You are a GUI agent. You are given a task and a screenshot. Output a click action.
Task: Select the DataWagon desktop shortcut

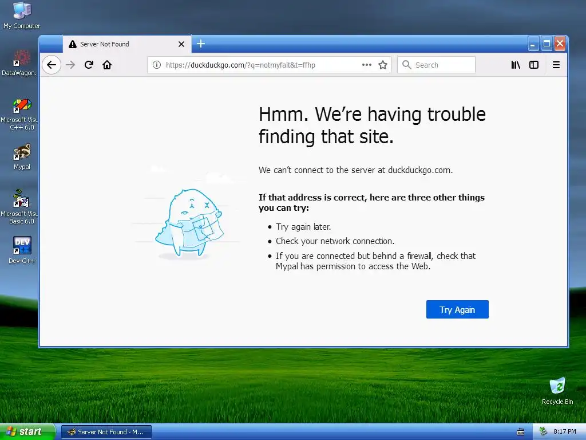tap(19, 62)
